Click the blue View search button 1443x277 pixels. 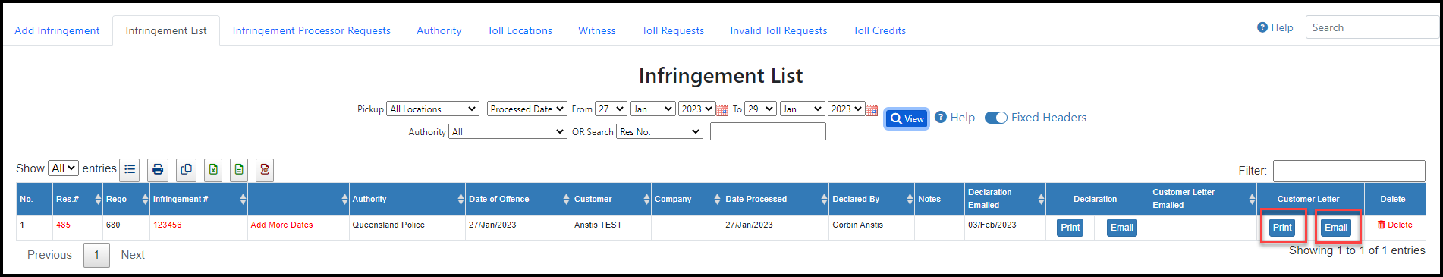click(907, 118)
